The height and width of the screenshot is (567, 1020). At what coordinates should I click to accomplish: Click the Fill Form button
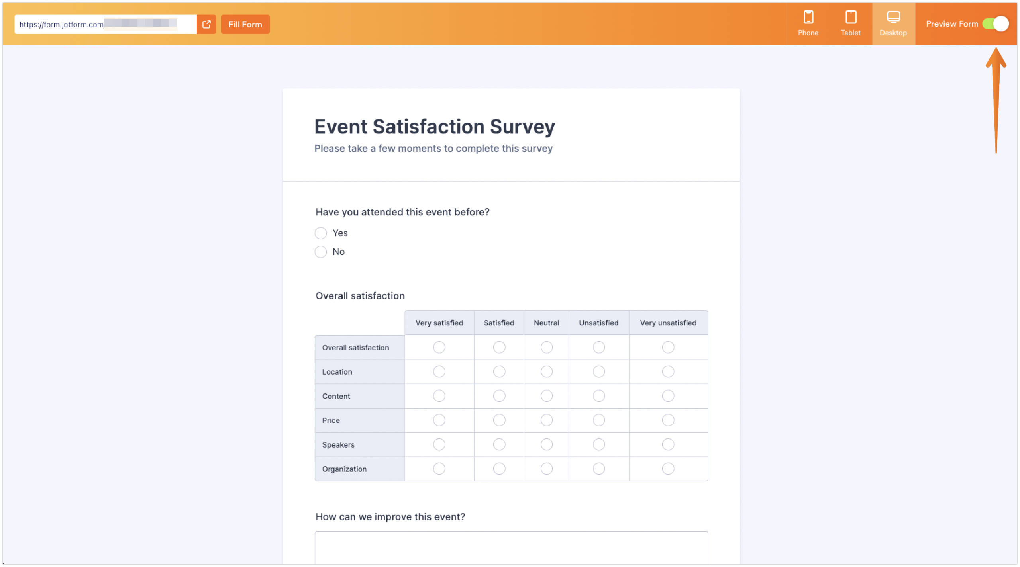pos(245,24)
